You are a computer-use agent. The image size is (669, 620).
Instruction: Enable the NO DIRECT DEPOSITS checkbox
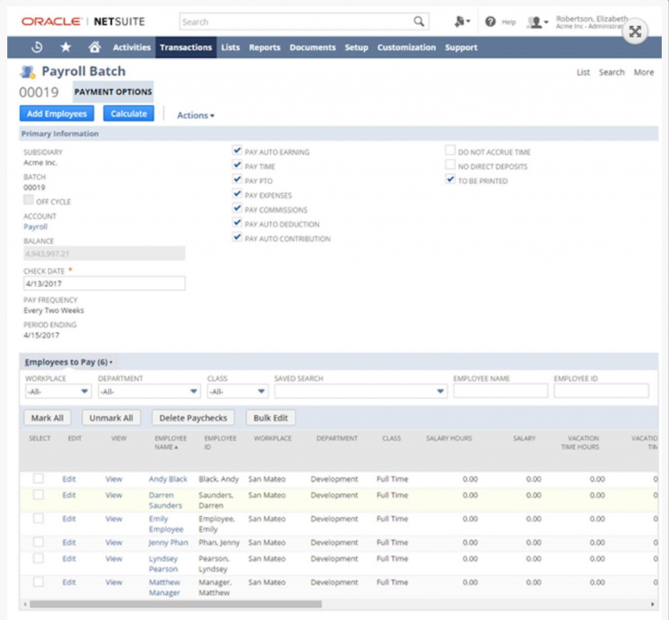(449, 165)
